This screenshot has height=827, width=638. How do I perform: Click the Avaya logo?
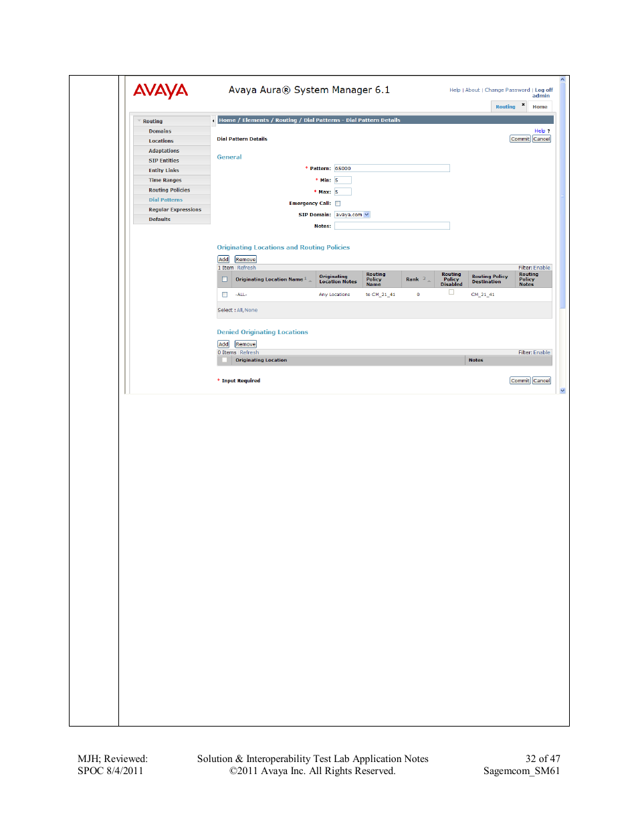161,90
